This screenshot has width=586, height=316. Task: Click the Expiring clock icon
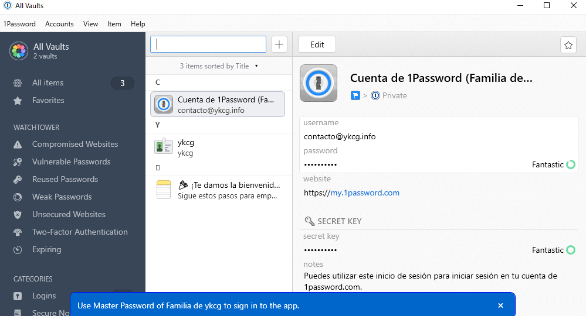[18, 250]
